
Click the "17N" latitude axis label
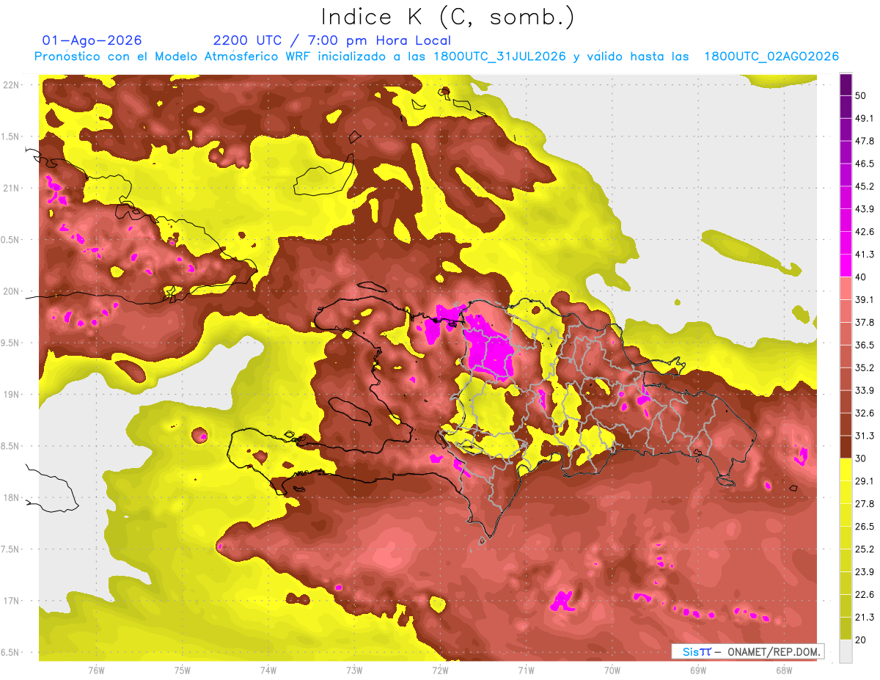10,601
